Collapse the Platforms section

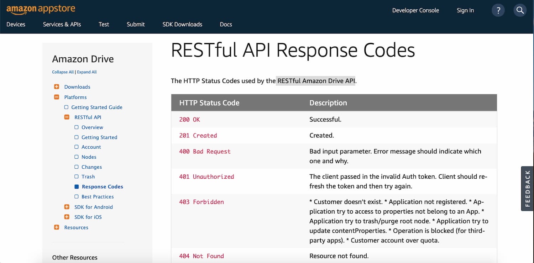coord(57,96)
